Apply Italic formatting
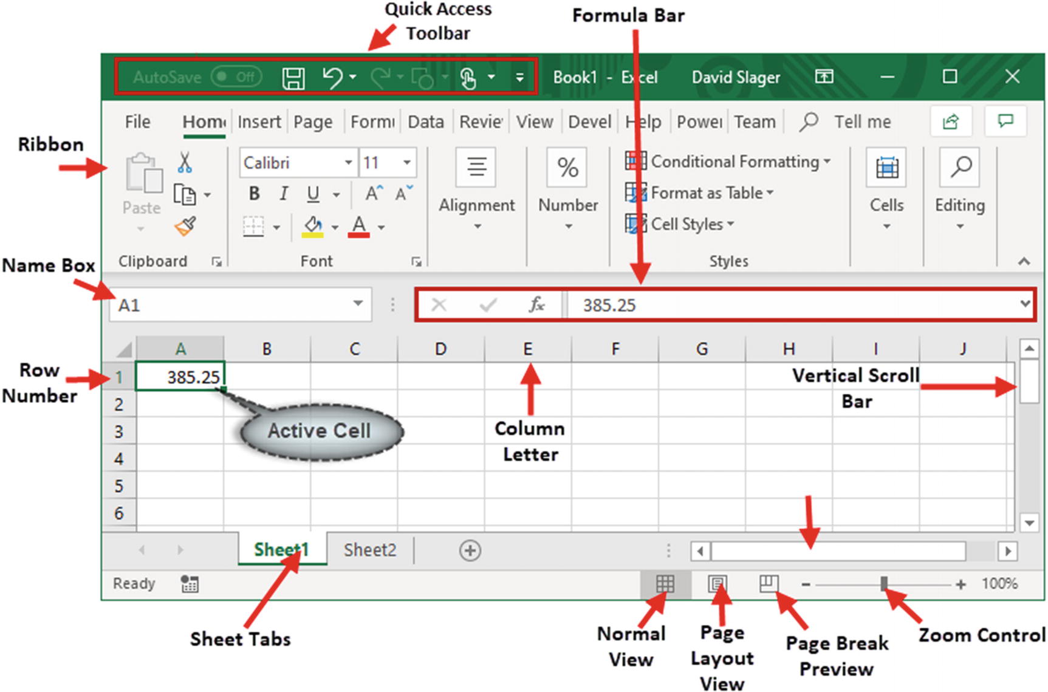 coord(283,194)
